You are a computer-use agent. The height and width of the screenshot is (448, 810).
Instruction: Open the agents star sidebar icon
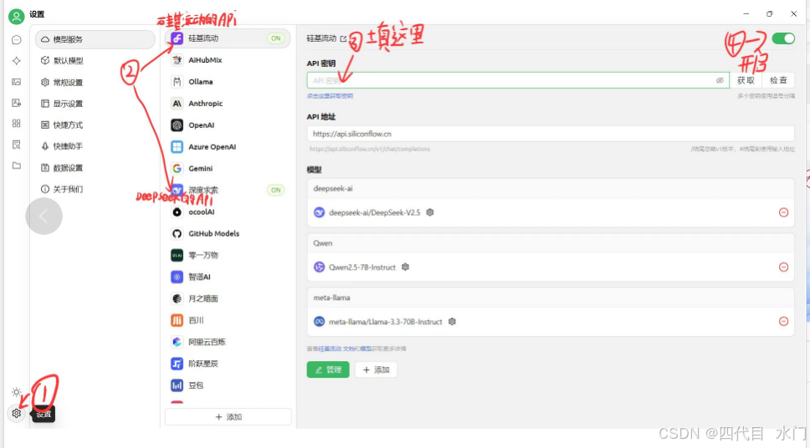pos(17,61)
